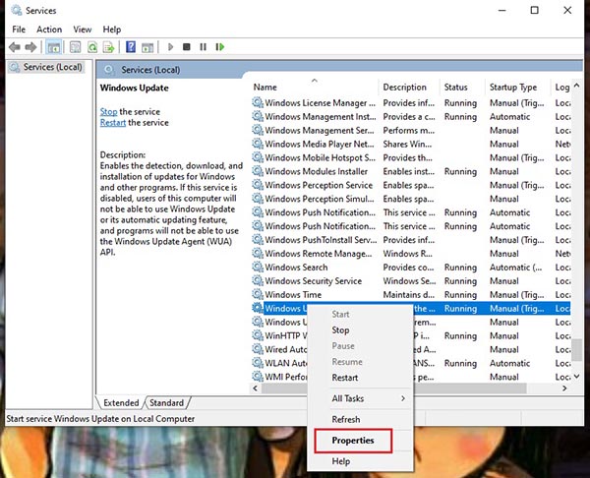Click the Stop the service link

(x=109, y=112)
